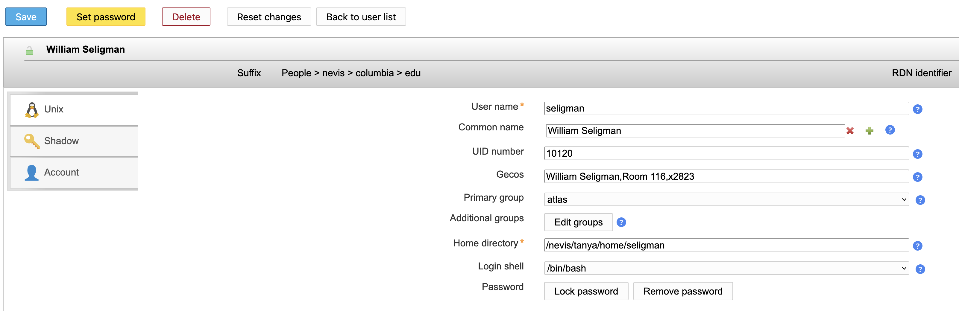
Task: Go back to user list
Action: (361, 17)
